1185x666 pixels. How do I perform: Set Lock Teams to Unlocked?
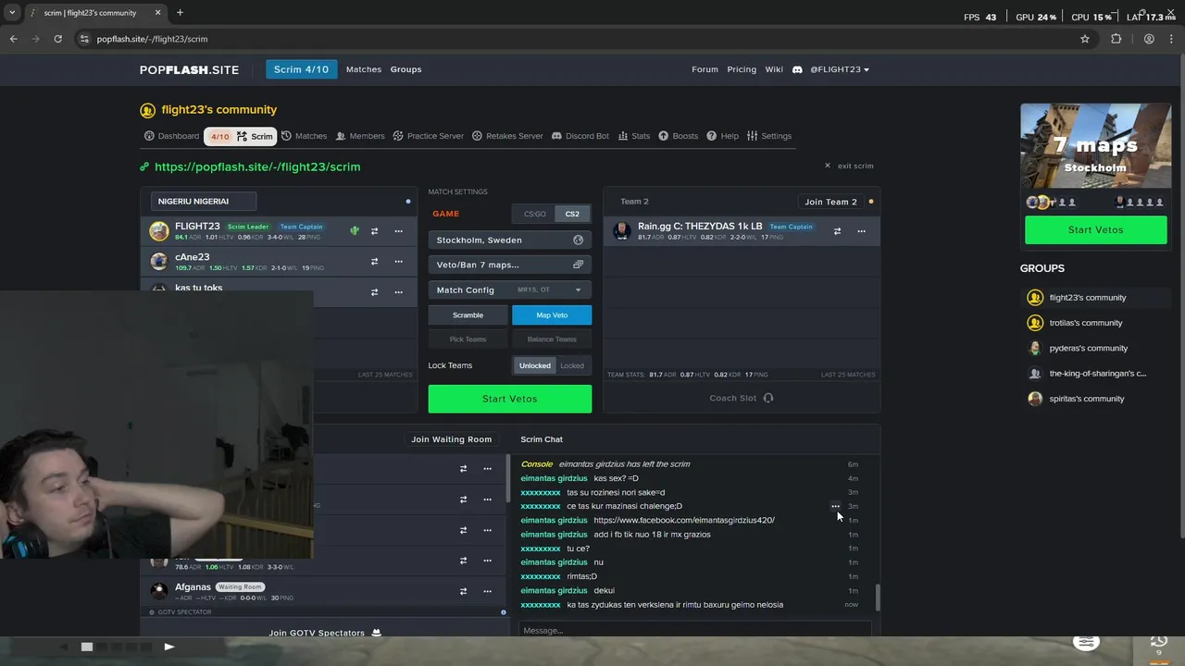point(534,365)
